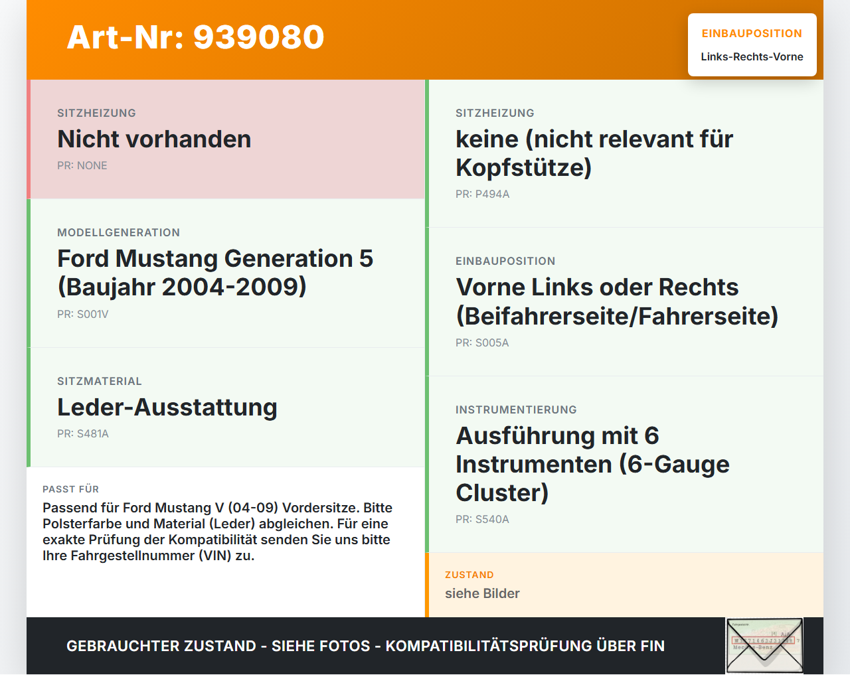
Task: Click the 'INSTRUMENTIERUNG' label
Action: tap(516, 410)
